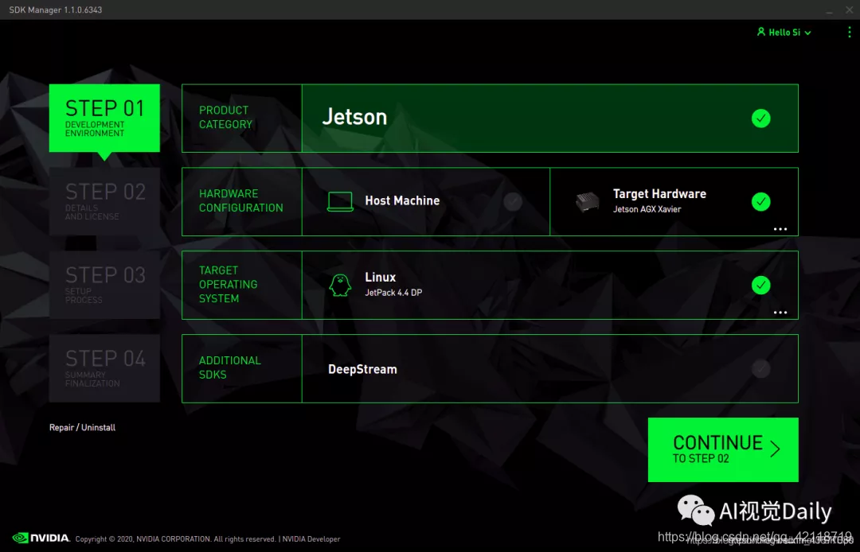The height and width of the screenshot is (552, 860).
Task: Click the Hardware Configuration label
Action: pyautogui.click(x=240, y=200)
